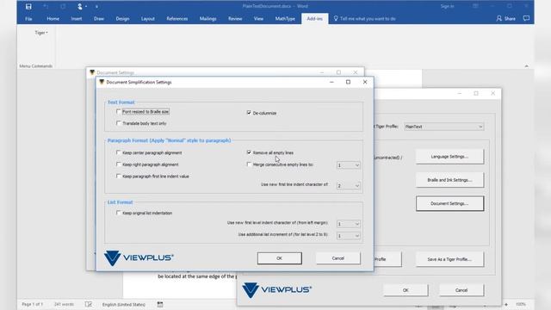Open the Comments speech bubble icon

tap(526, 18)
